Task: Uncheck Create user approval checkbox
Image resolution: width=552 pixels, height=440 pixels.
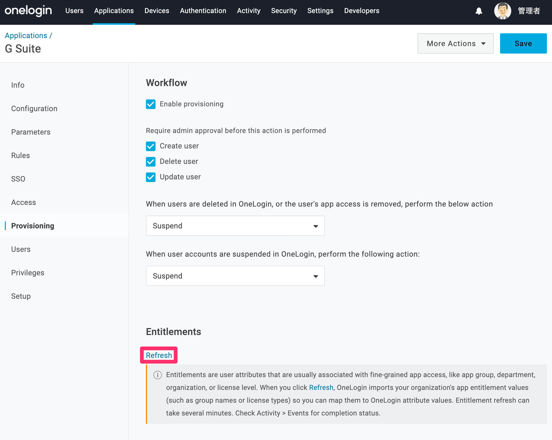Action: point(151,146)
